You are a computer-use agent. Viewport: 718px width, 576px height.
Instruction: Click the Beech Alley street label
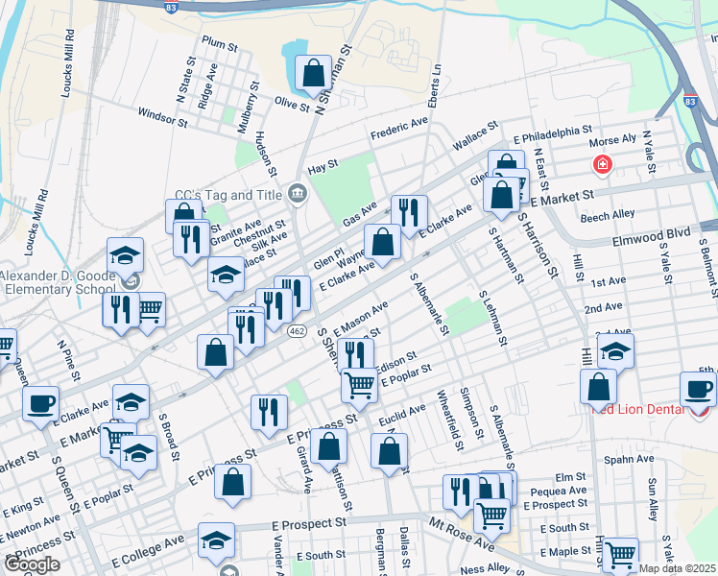(608, 216)
